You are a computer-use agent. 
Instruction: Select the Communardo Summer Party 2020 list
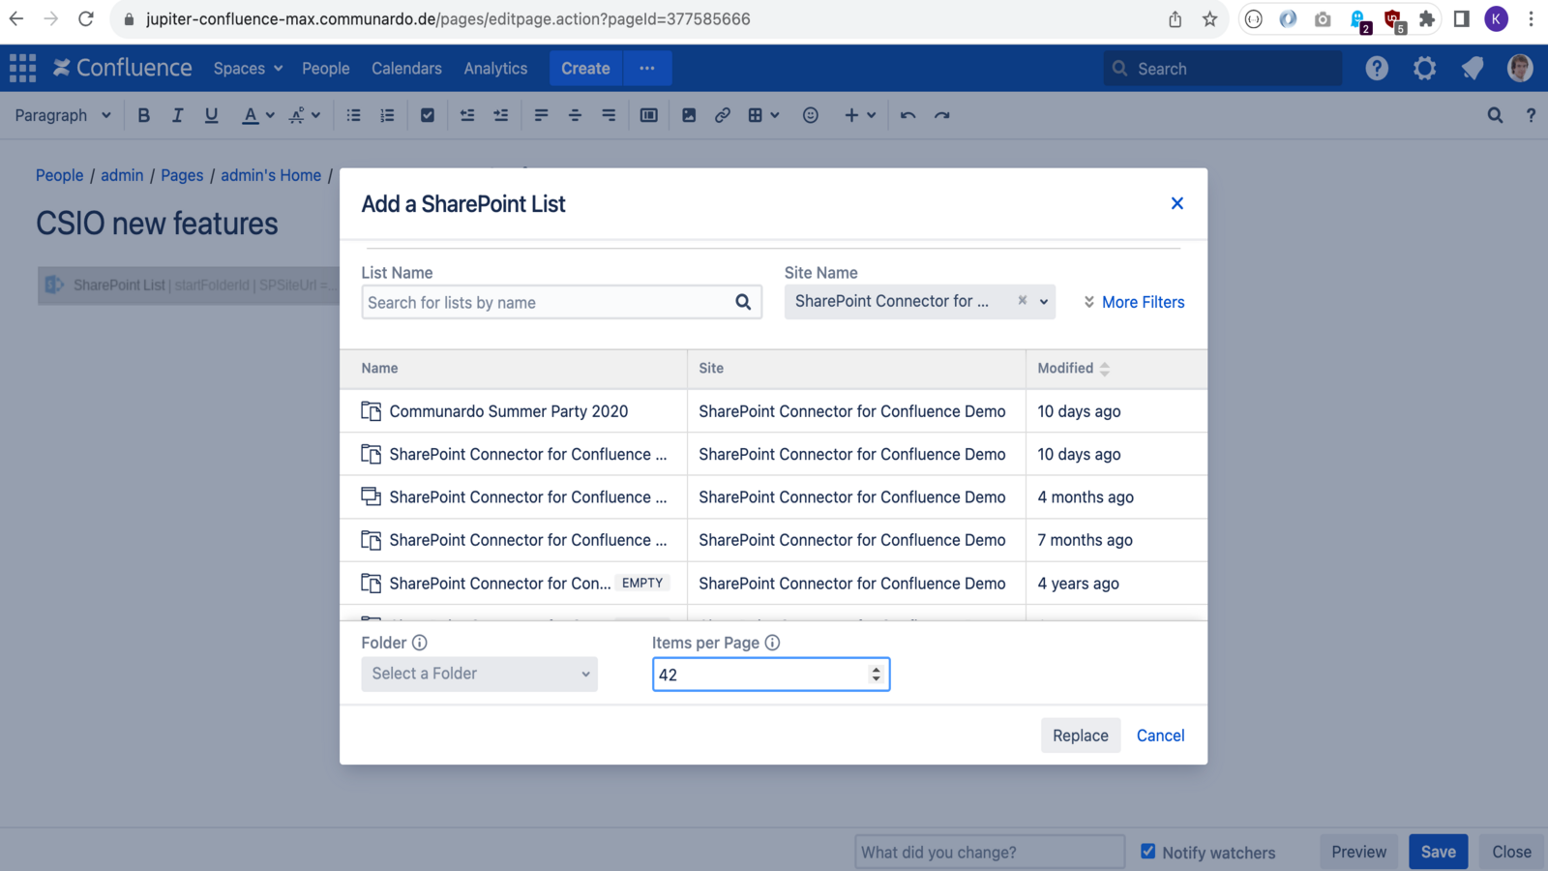click(508, 411)
